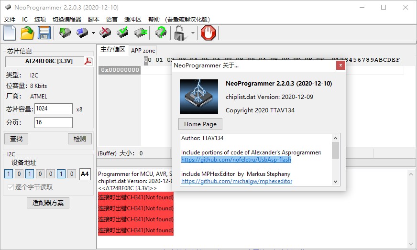Toggle the sixth device address bit
The width and height of the screenshot is (417, 250).
61,174
